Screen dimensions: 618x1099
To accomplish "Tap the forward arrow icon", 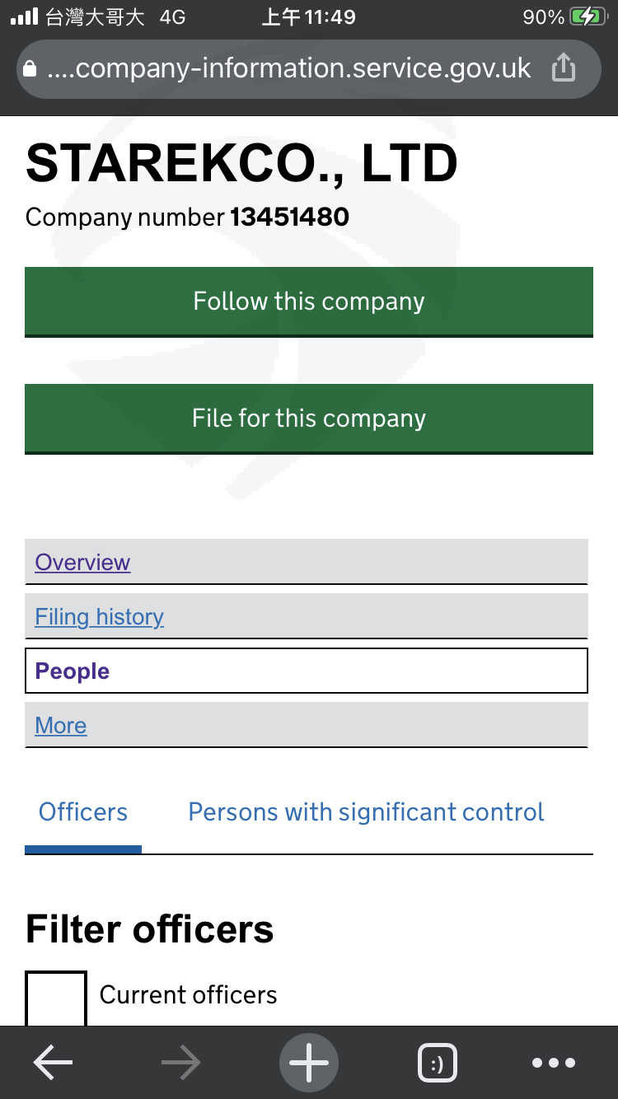I will pyautogui.click(x=180, y=1063).
